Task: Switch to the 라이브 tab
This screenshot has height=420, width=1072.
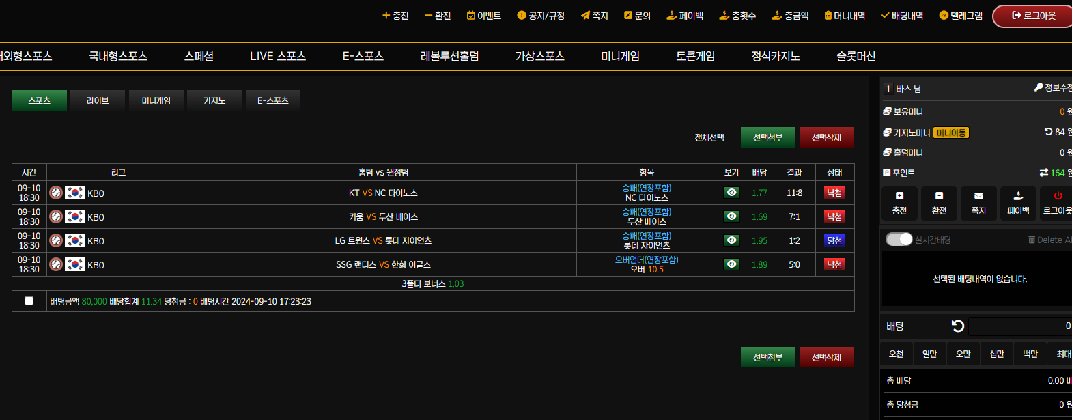Action: click(x=98, y=100)
